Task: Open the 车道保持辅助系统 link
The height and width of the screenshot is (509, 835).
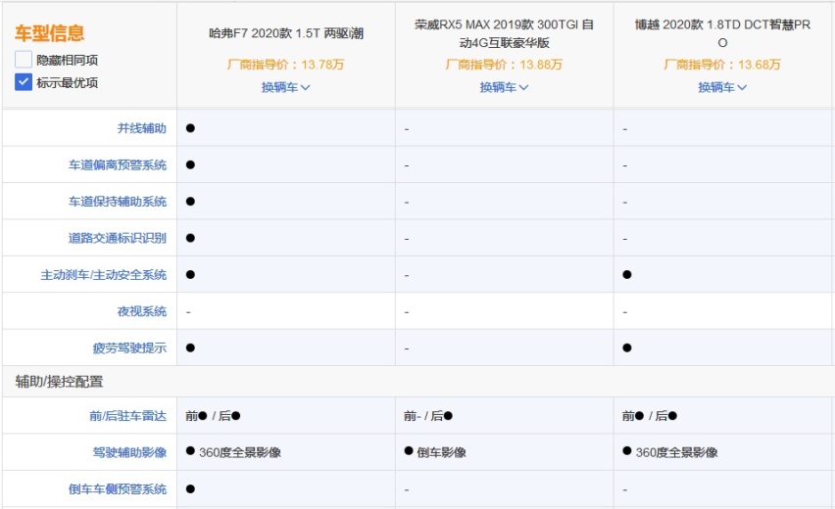Action: pos(118,202)
